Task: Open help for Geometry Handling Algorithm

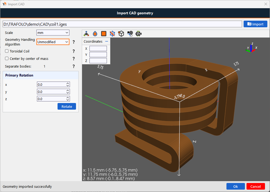Action: (x=74, y=42)
